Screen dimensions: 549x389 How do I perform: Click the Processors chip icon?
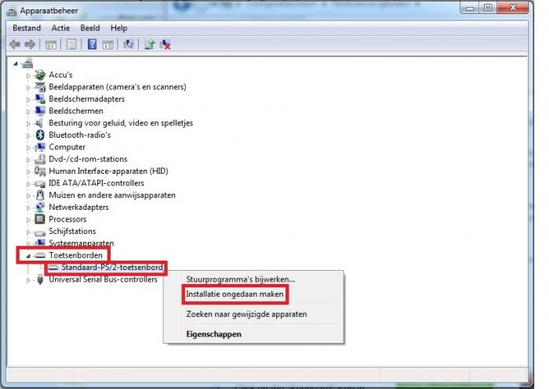point(40,219)
